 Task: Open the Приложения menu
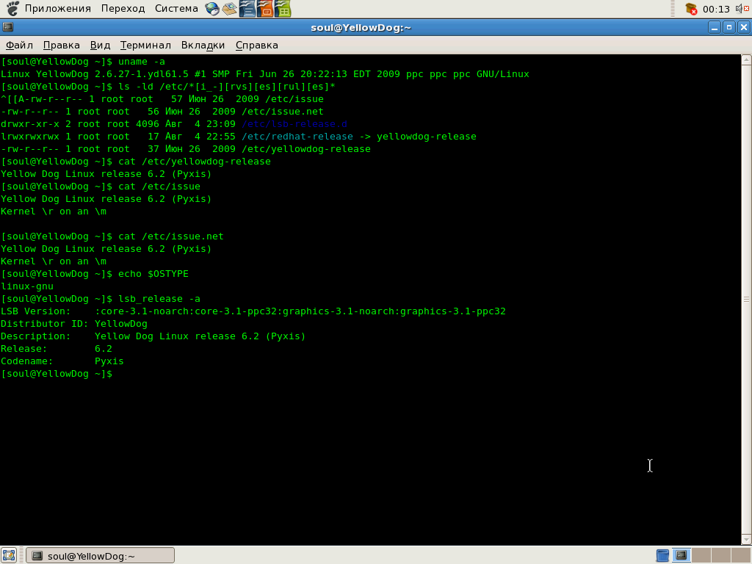[x=57, y=9]
